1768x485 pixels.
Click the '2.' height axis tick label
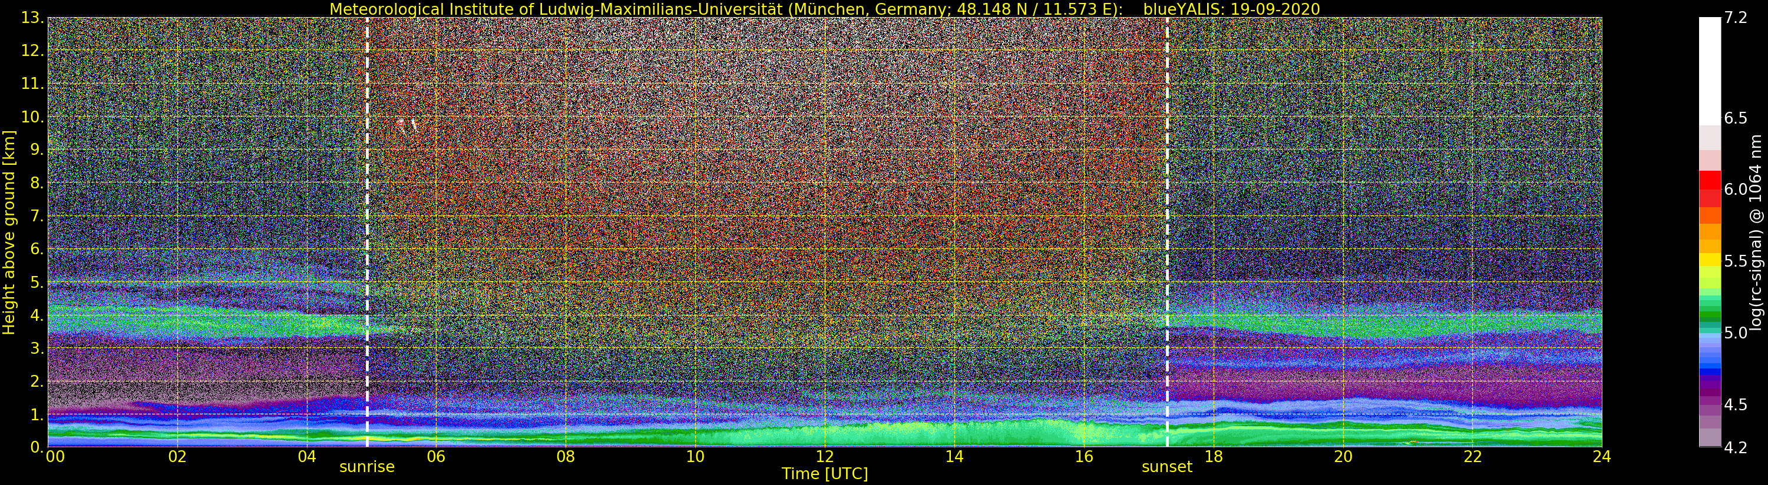pyautogui.click(x=37, y=381)
